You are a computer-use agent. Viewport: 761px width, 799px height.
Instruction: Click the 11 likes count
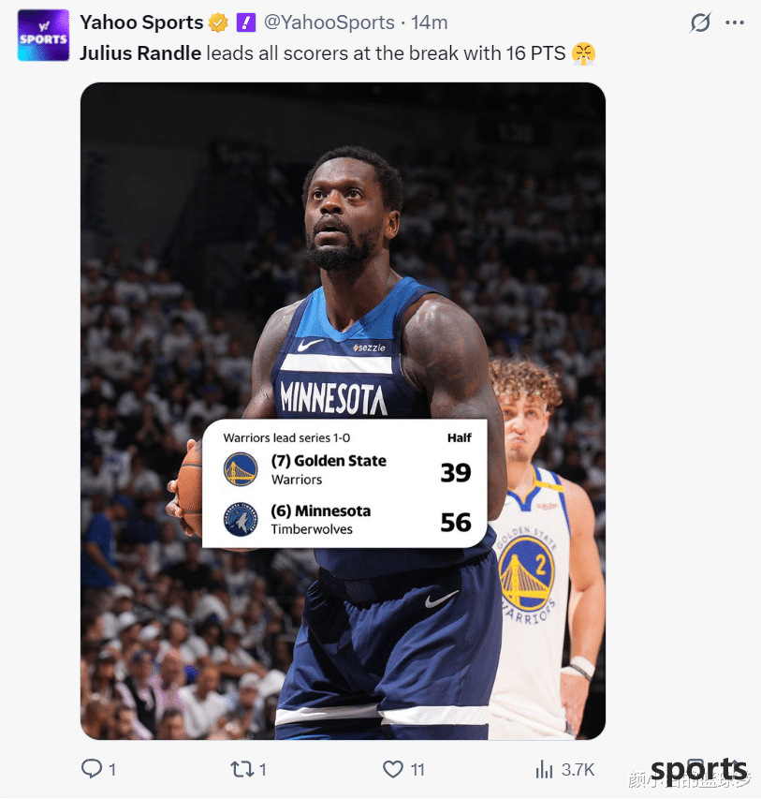(417, 769)
